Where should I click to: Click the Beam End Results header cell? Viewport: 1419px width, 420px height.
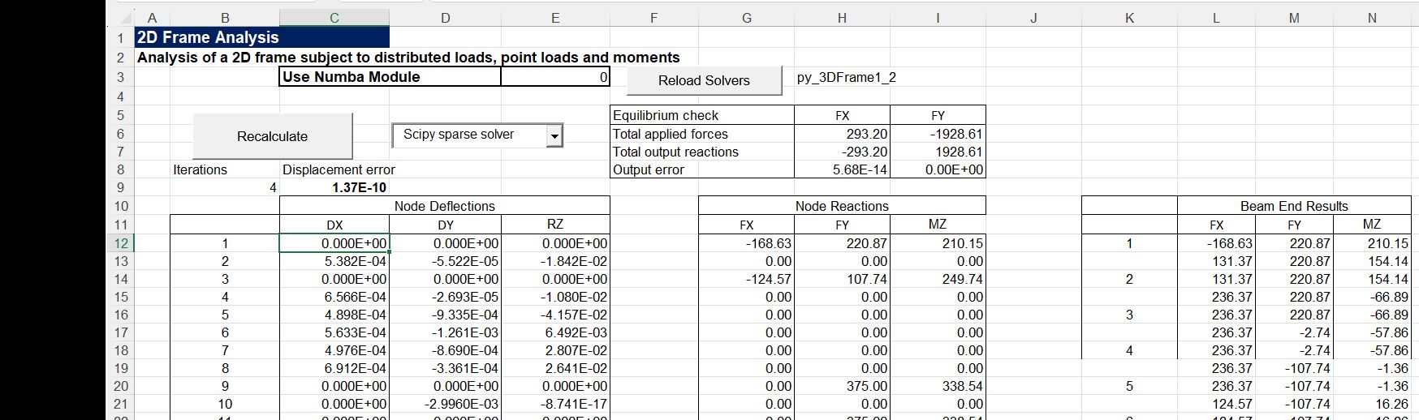click(1293, 206)
